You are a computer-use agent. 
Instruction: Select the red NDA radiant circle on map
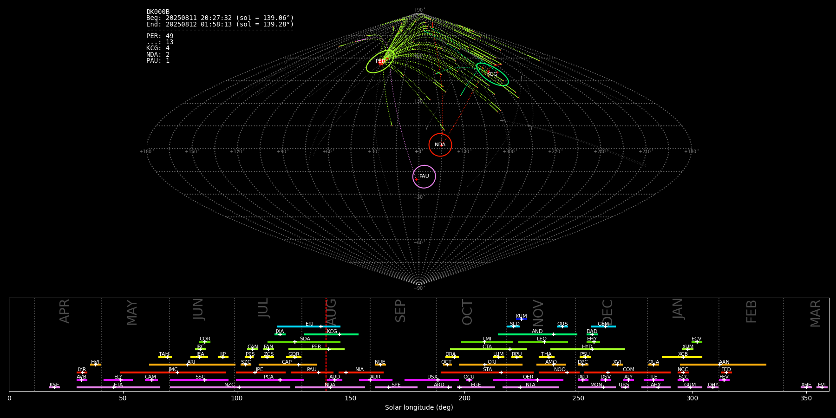[440, 145]
